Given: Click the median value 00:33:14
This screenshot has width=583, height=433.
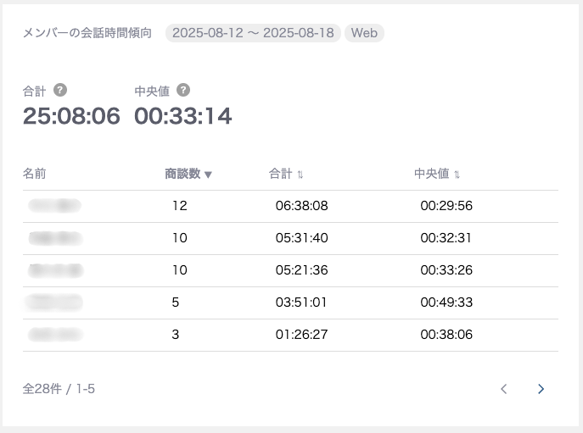Looking at the screenshot, I should (182, 116).
